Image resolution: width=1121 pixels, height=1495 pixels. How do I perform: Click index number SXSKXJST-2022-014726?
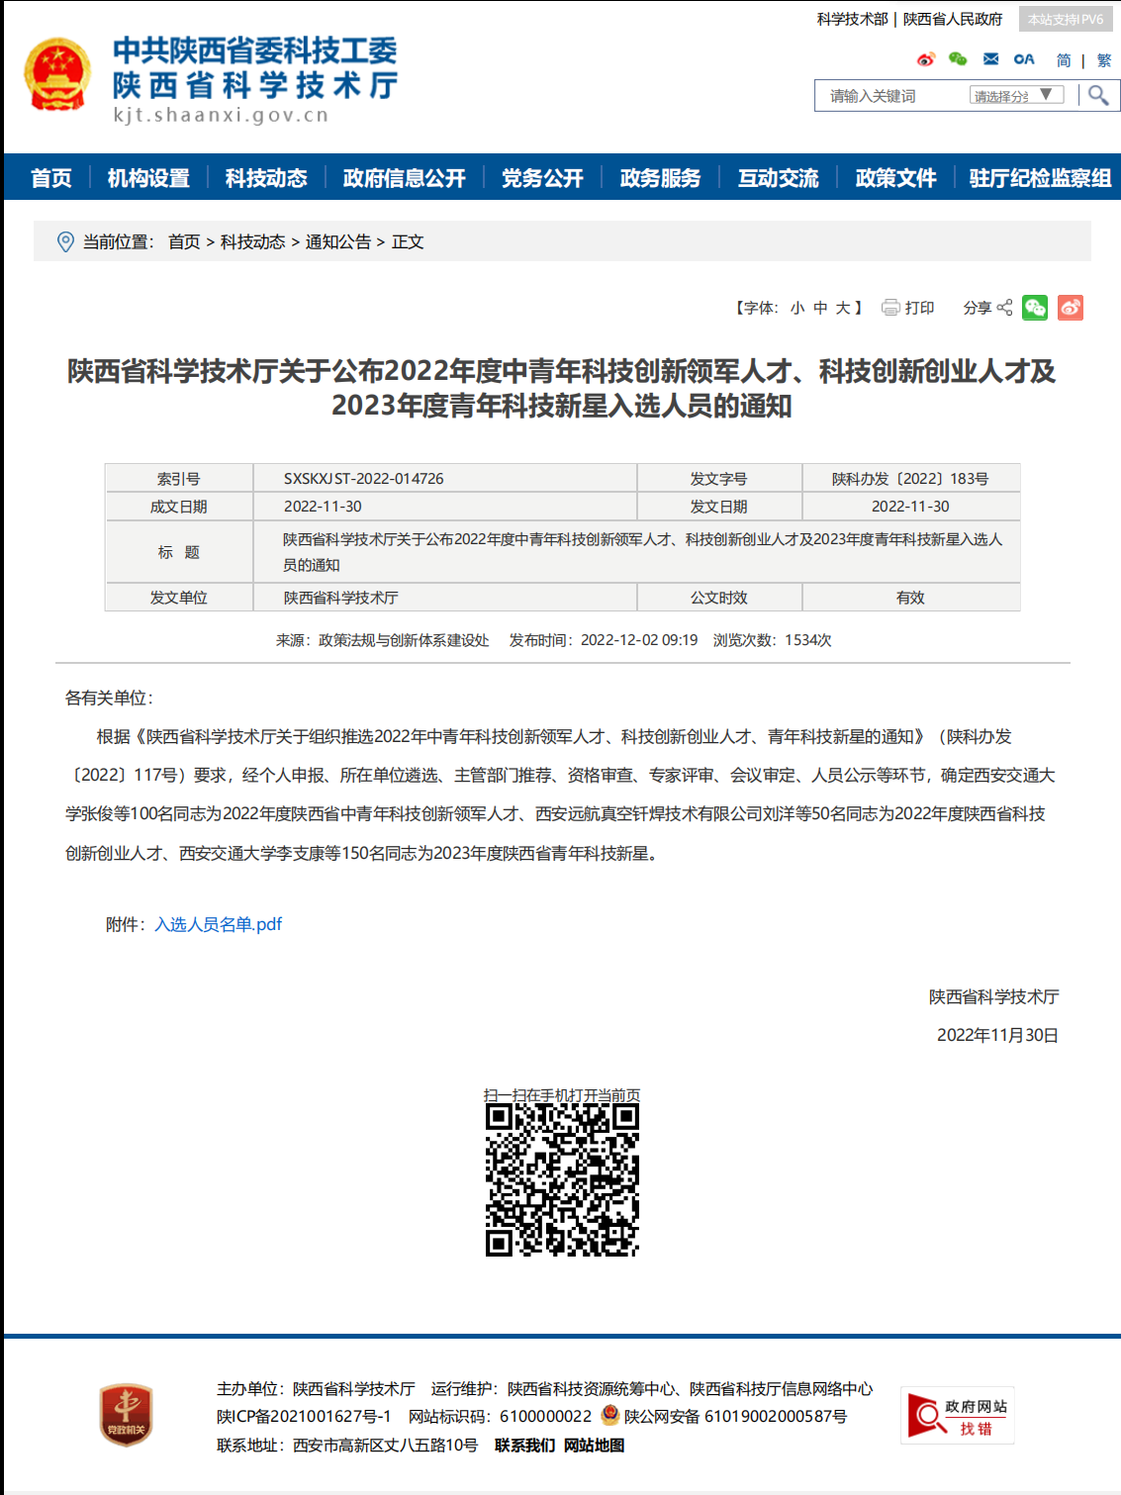coord(364,479)
